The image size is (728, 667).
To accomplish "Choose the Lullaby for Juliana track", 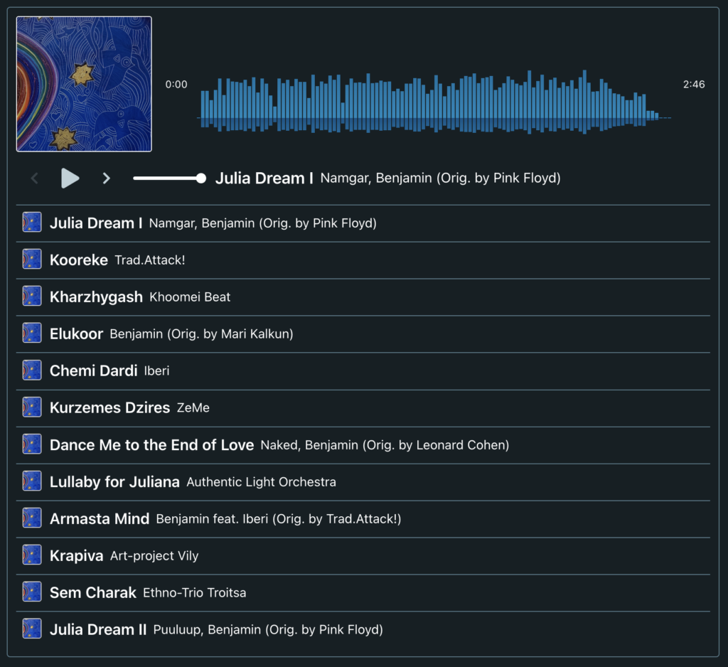I will point(114,482).
